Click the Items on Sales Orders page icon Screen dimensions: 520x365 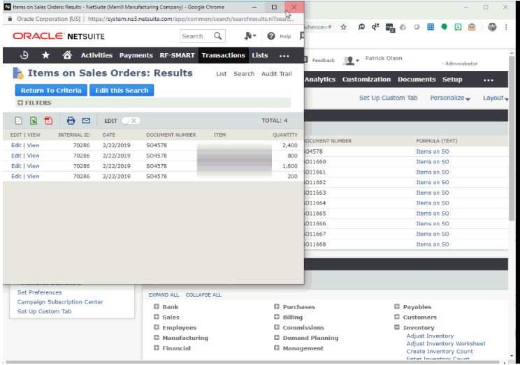[18, 73]
